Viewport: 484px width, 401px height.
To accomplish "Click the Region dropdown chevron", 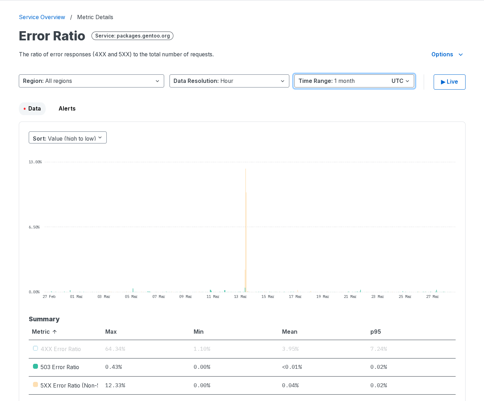I will tap(157, 81).
